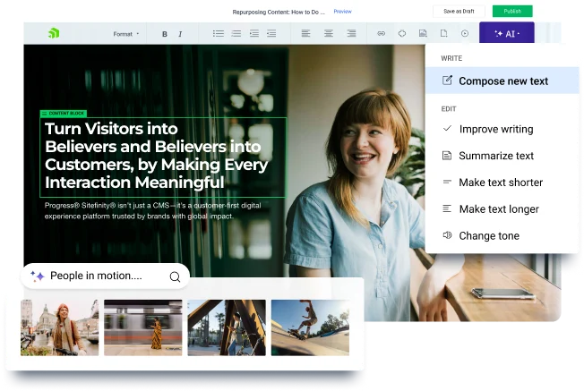Align text to the right
Image resolution: width=584 pixels, height=391 pixels.
tap(351, 34)
